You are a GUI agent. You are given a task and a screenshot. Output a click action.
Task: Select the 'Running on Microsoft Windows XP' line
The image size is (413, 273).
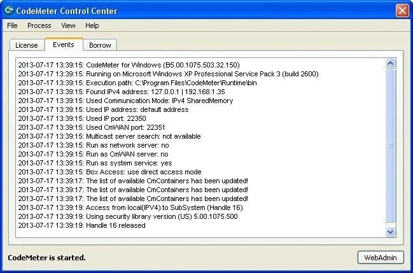point(168,74)
